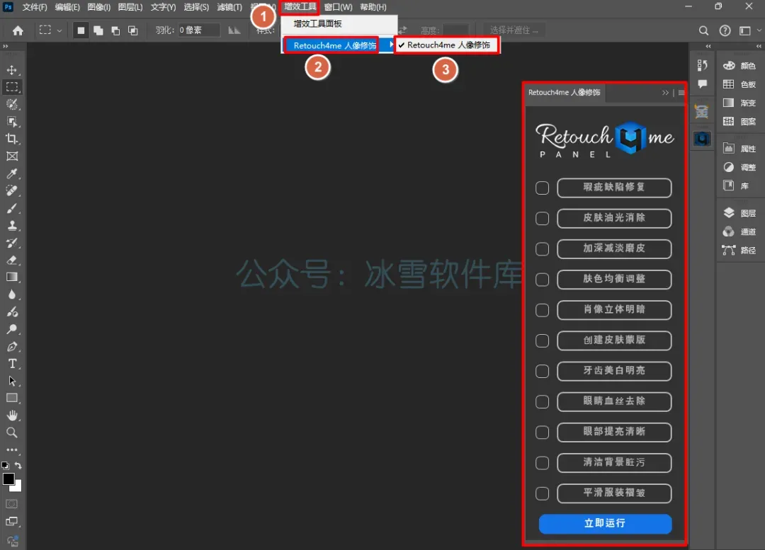765x550 pixels.
Task: Open the 图像(I) menu
Action: [99, 7]
